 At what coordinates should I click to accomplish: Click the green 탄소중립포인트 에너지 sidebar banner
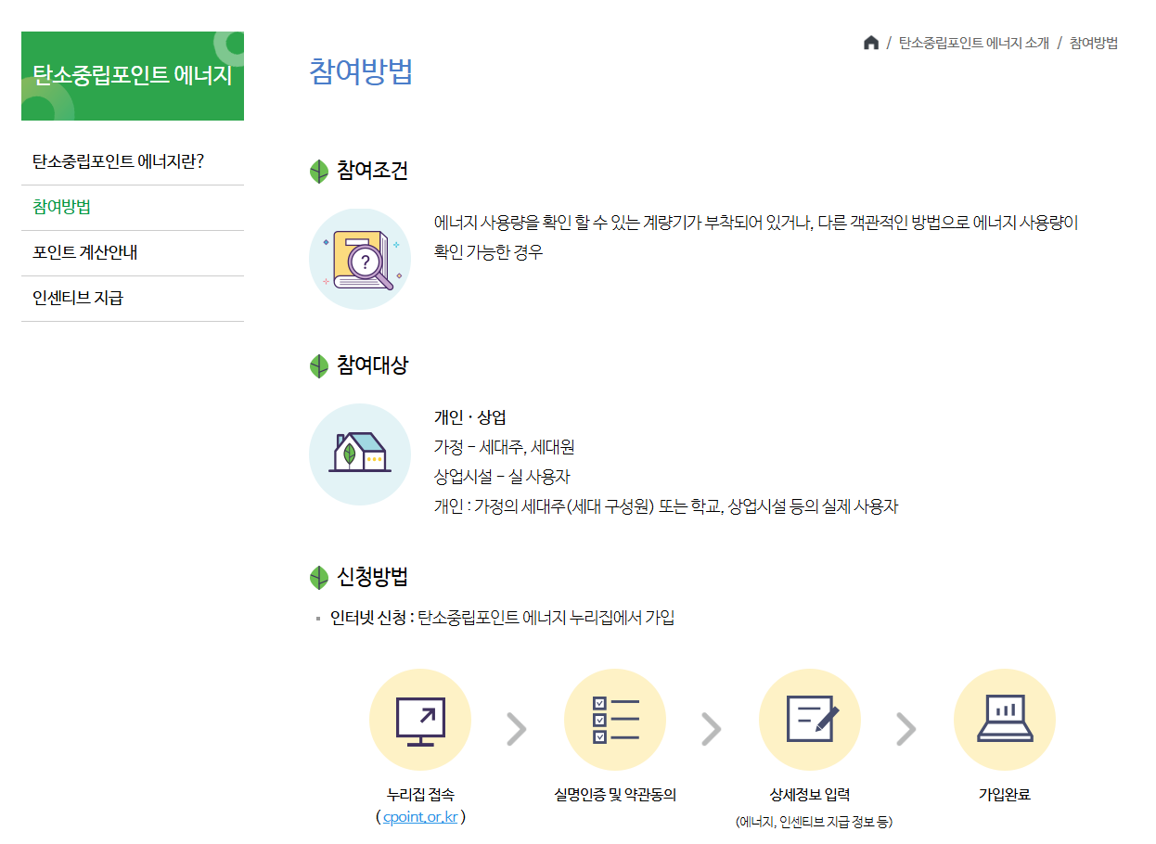tap(132, 76)
